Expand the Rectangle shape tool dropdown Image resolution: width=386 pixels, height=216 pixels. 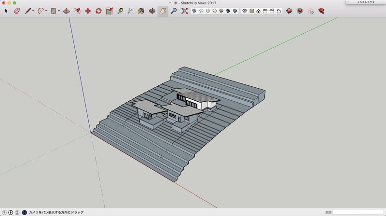click(58, 10)
